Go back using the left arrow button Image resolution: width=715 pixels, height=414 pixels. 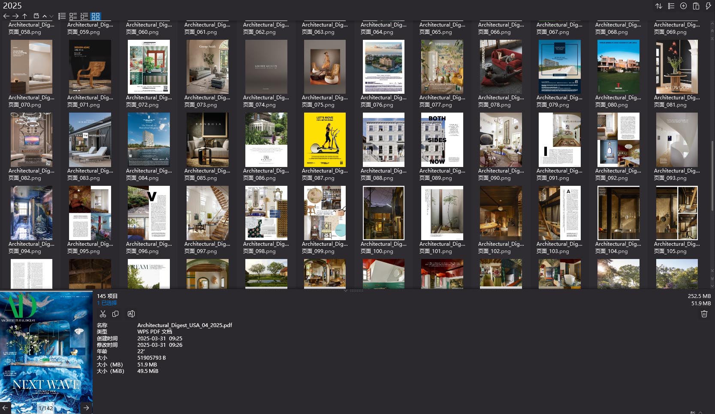(x=6, y=16)
